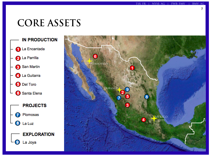The height and width of the screenshot is (157, 210).
Task: Click the Hermosillo yellow star on map
Action: tap(89, 61)
